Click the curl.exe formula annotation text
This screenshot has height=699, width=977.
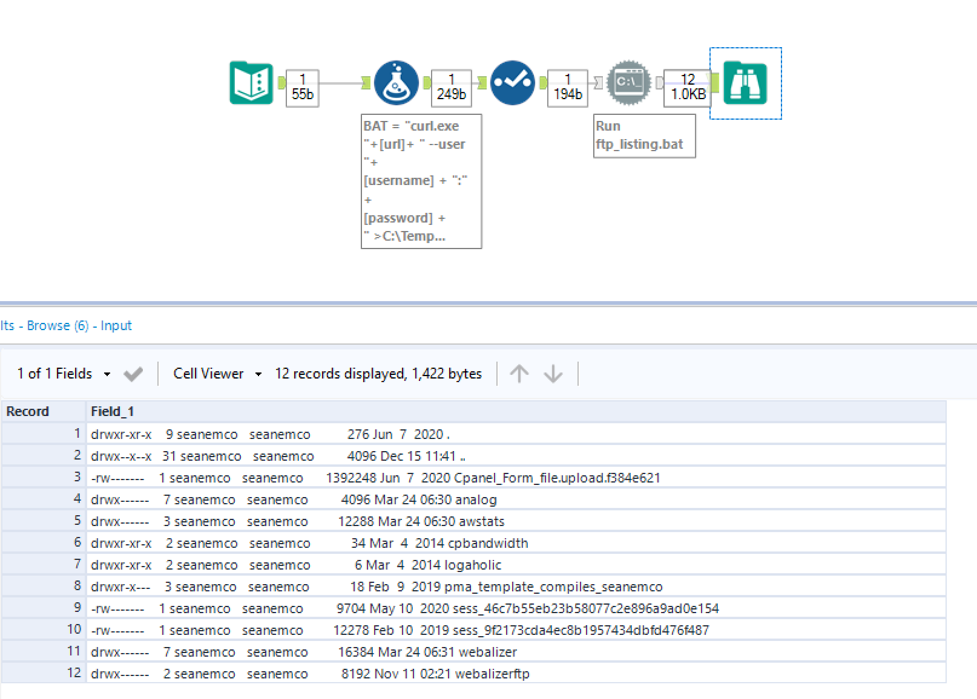[420, 180]
